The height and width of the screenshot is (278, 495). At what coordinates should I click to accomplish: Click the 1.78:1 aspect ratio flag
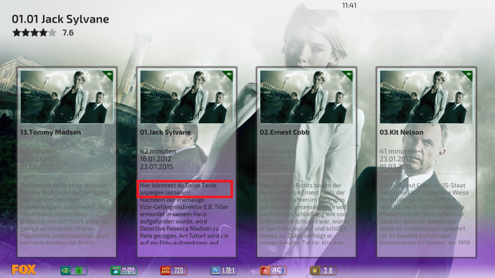click(224, 271)
